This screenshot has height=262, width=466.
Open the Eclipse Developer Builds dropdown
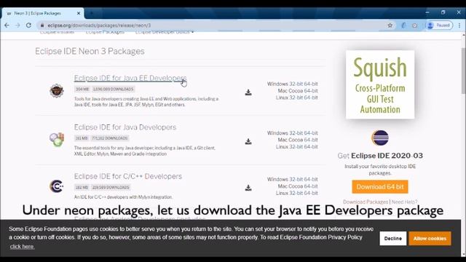[165, 32]
